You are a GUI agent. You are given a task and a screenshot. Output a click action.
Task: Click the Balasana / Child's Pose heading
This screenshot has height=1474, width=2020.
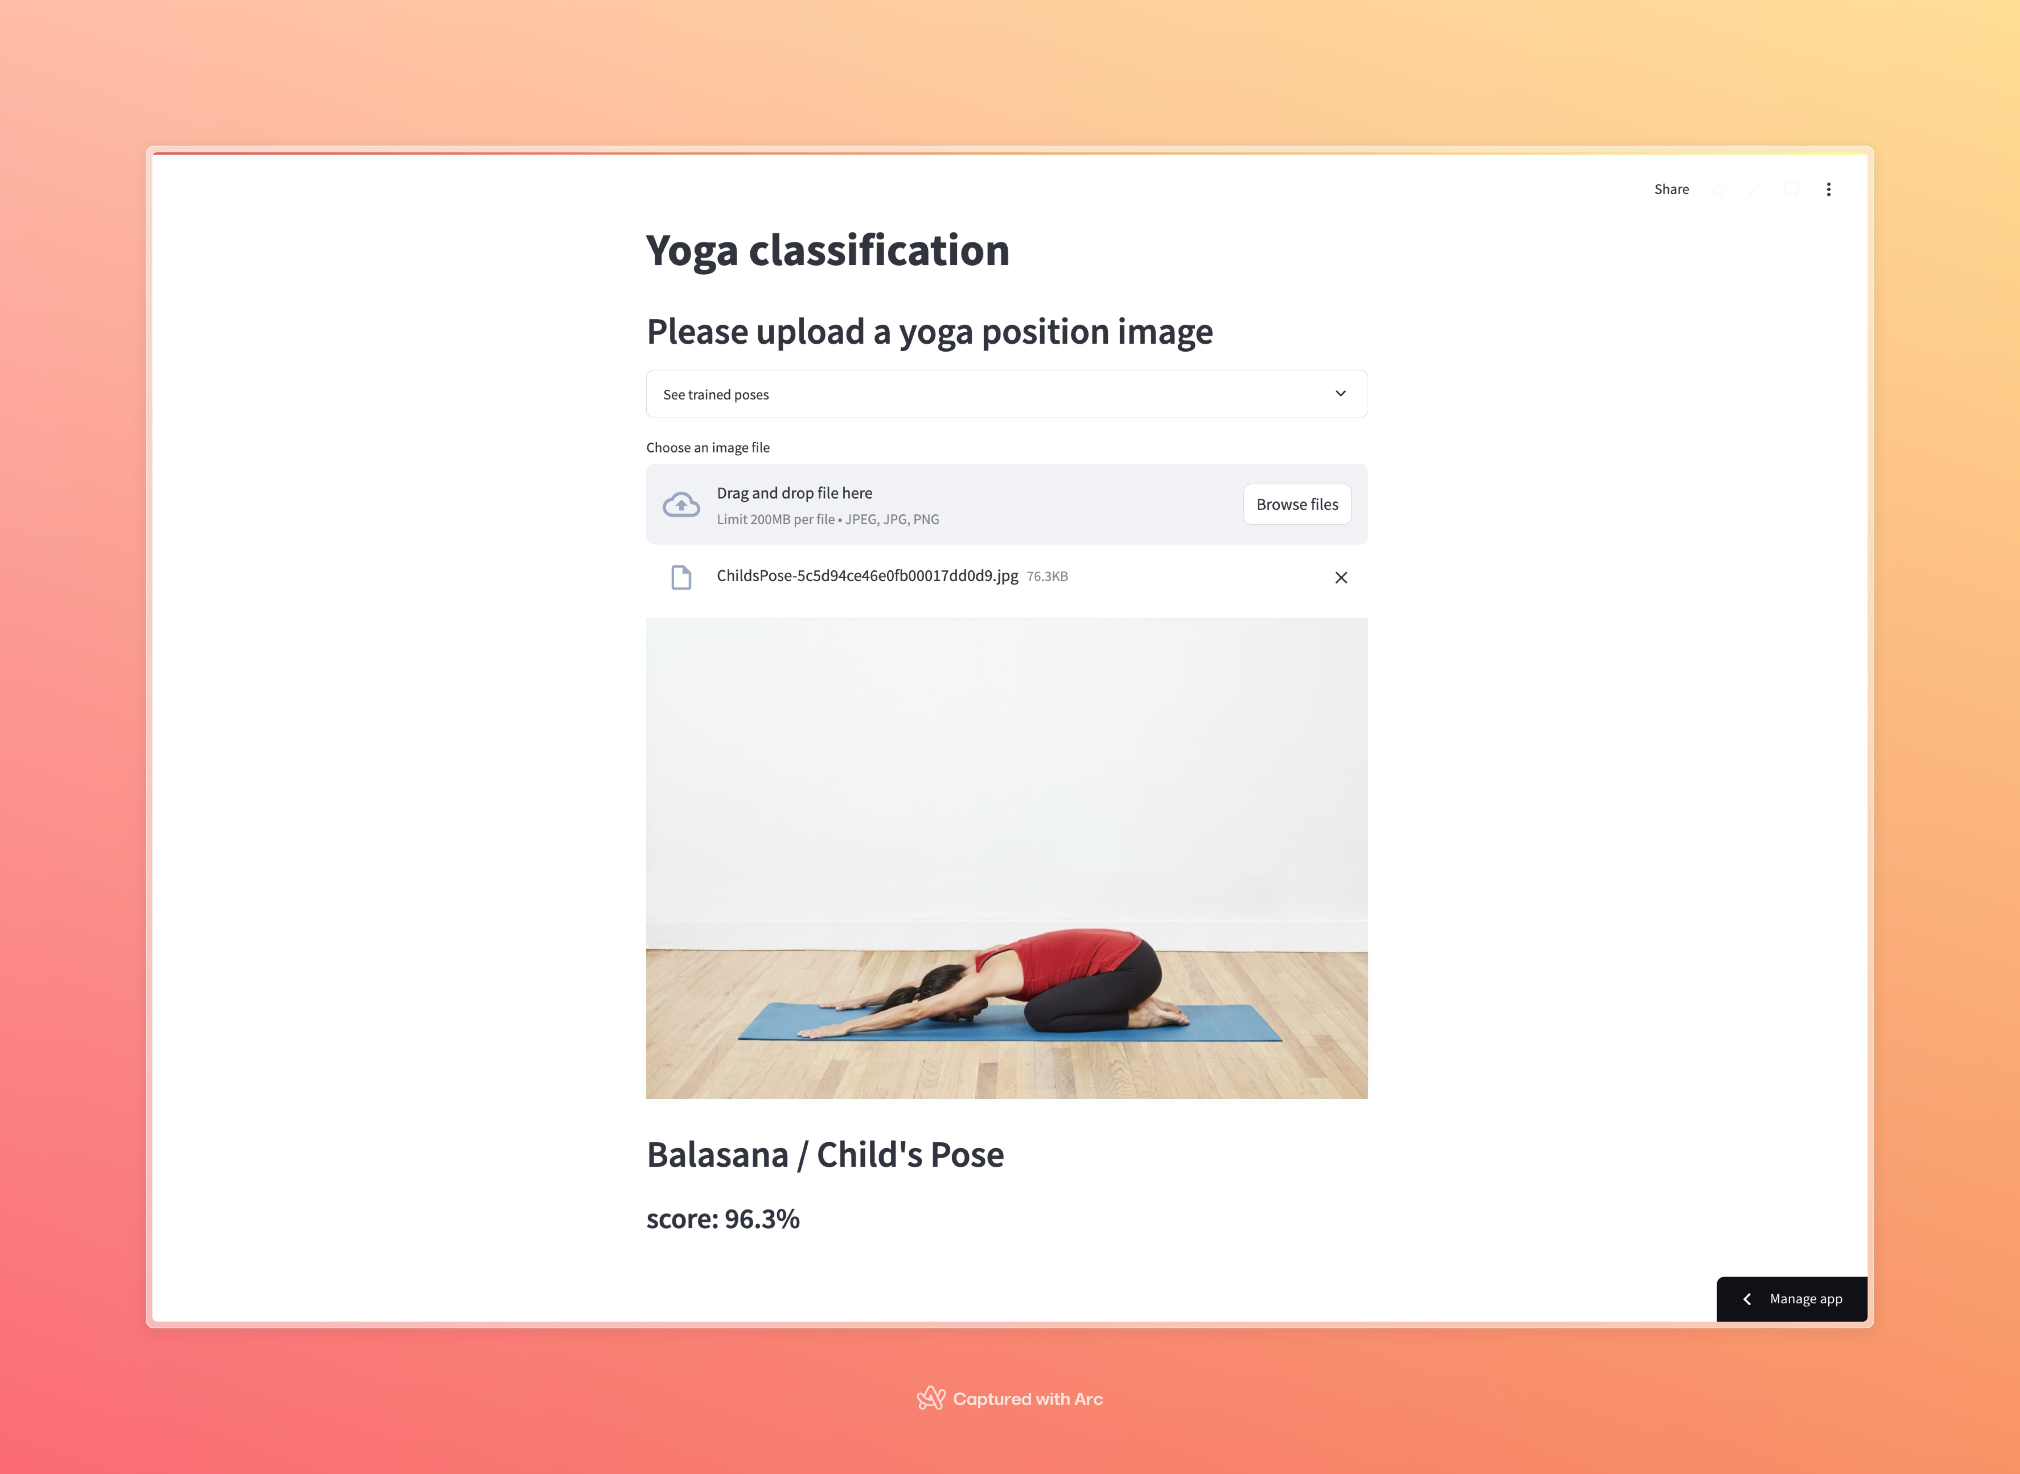[825, 1155]
